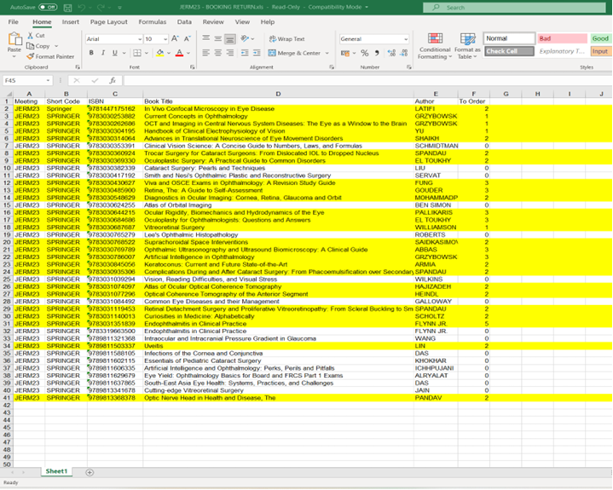Image resolution: width=613 pixels, height=490 pixels.
Task: Click the Orientation text rotate icon
Action: pyautogui.click(x=245, y=38)
